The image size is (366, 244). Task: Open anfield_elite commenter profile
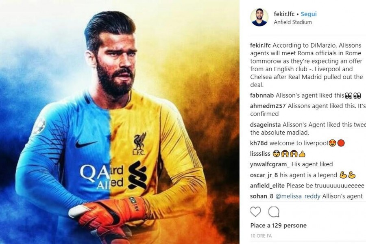267,186
